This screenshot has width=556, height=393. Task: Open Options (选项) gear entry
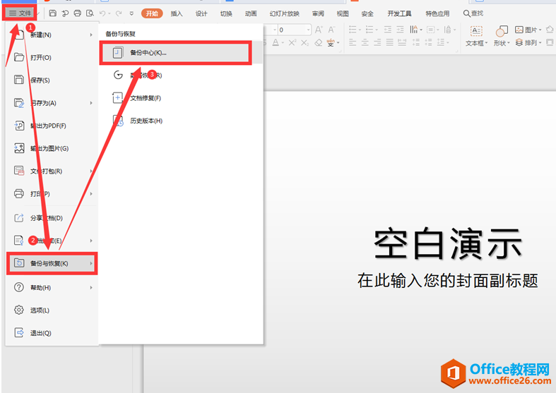coord(39,310)
